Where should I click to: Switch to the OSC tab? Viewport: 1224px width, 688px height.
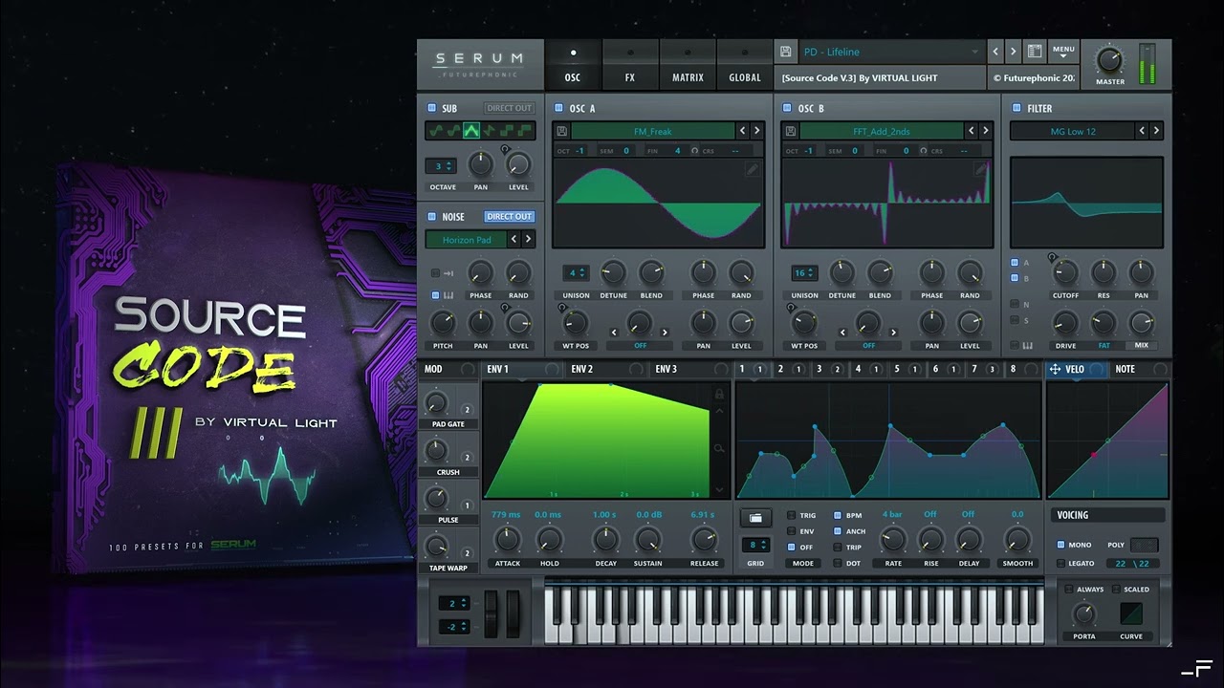click(x=573, y=66)
